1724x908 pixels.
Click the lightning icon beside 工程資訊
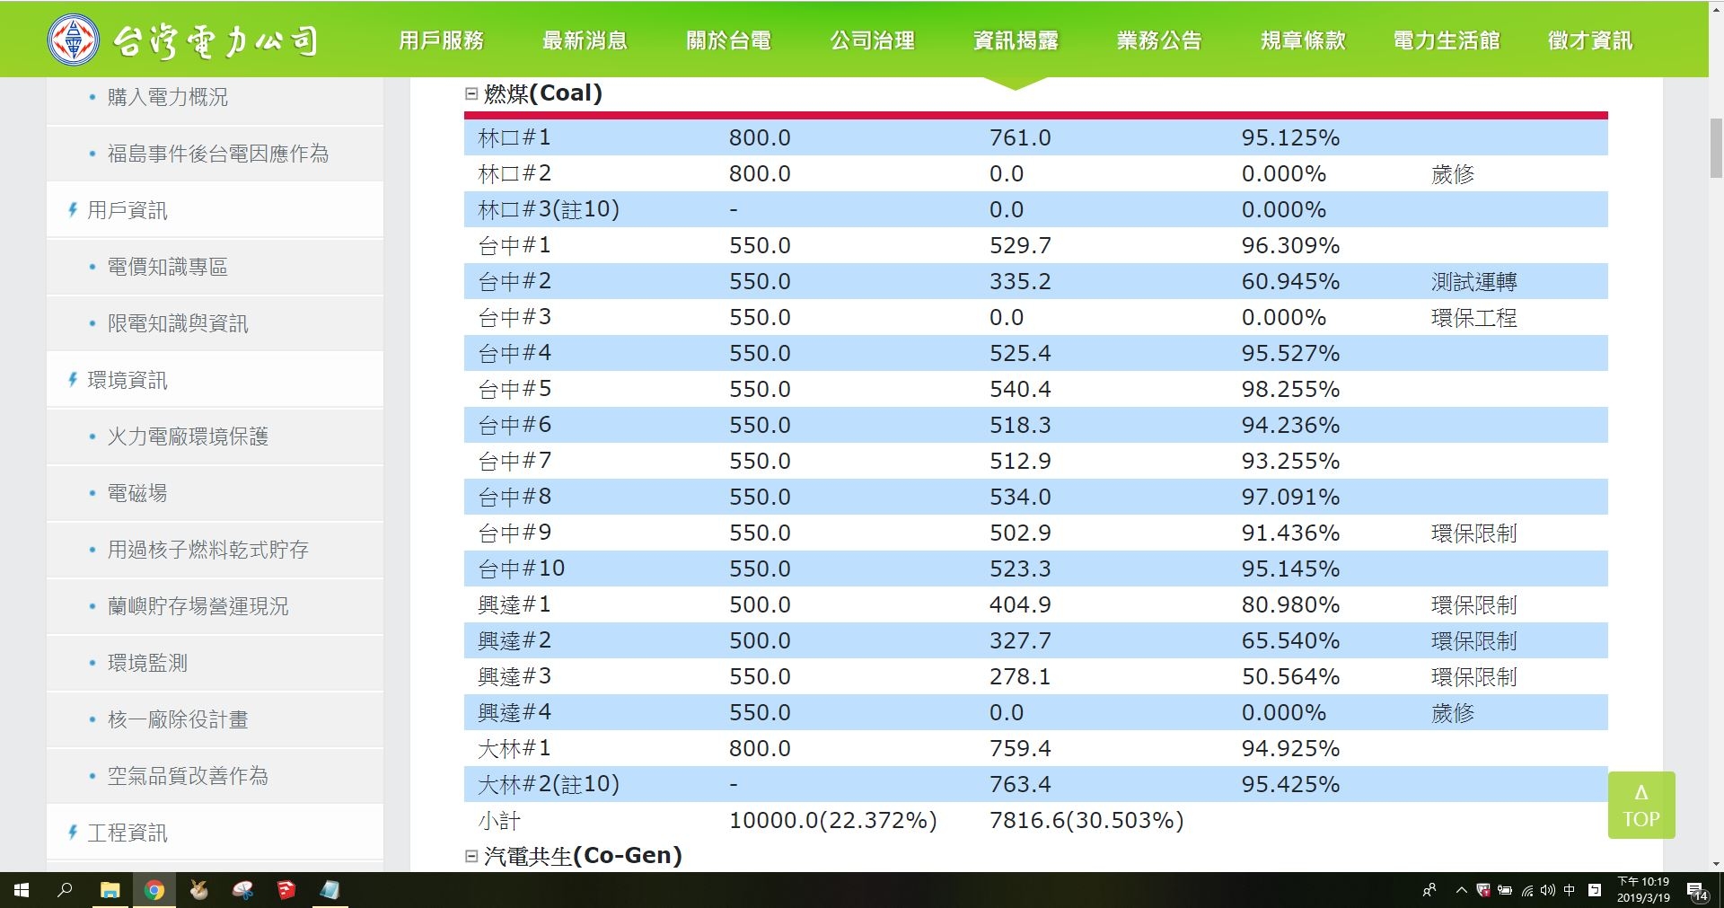point(73,832)
